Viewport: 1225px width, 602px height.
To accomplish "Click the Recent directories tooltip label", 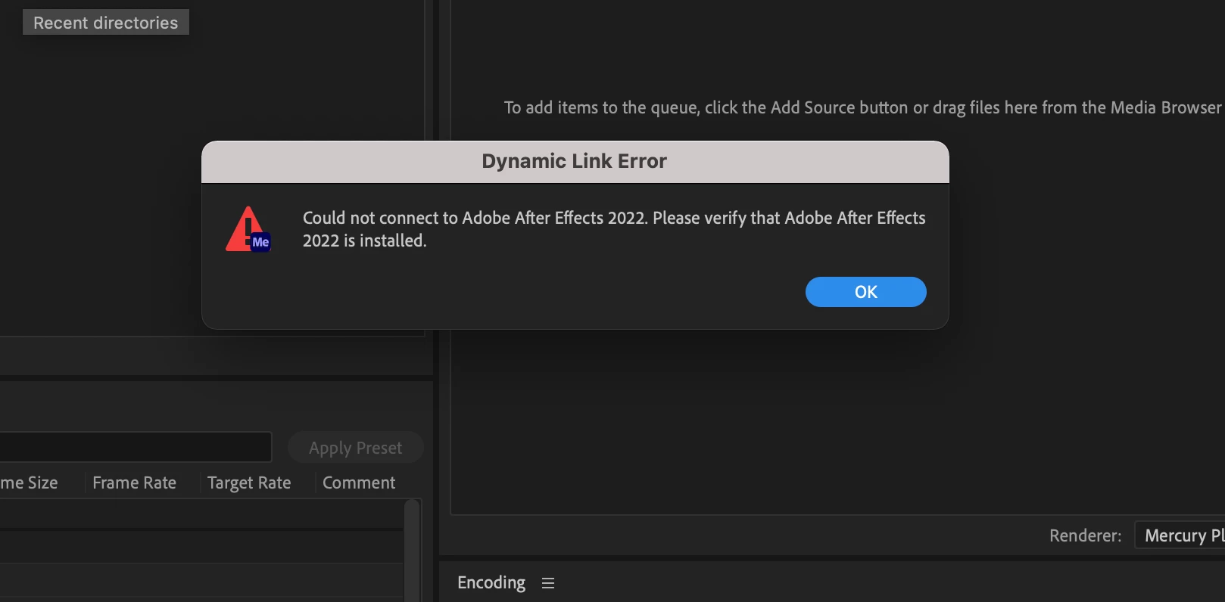I will click(106, 23).
